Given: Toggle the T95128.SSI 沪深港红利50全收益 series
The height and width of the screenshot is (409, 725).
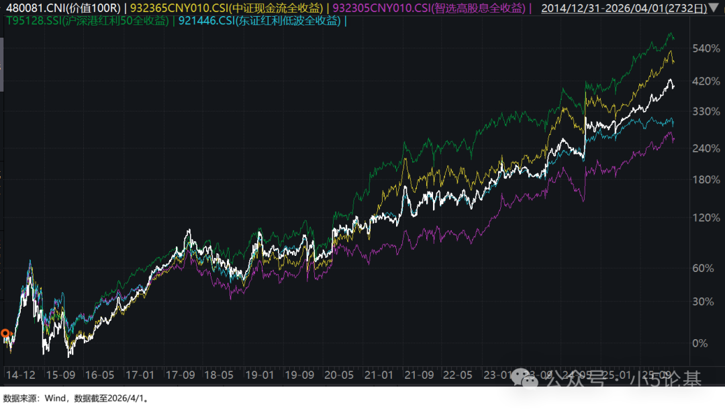Looking at the screenshot, I should 86,21.
